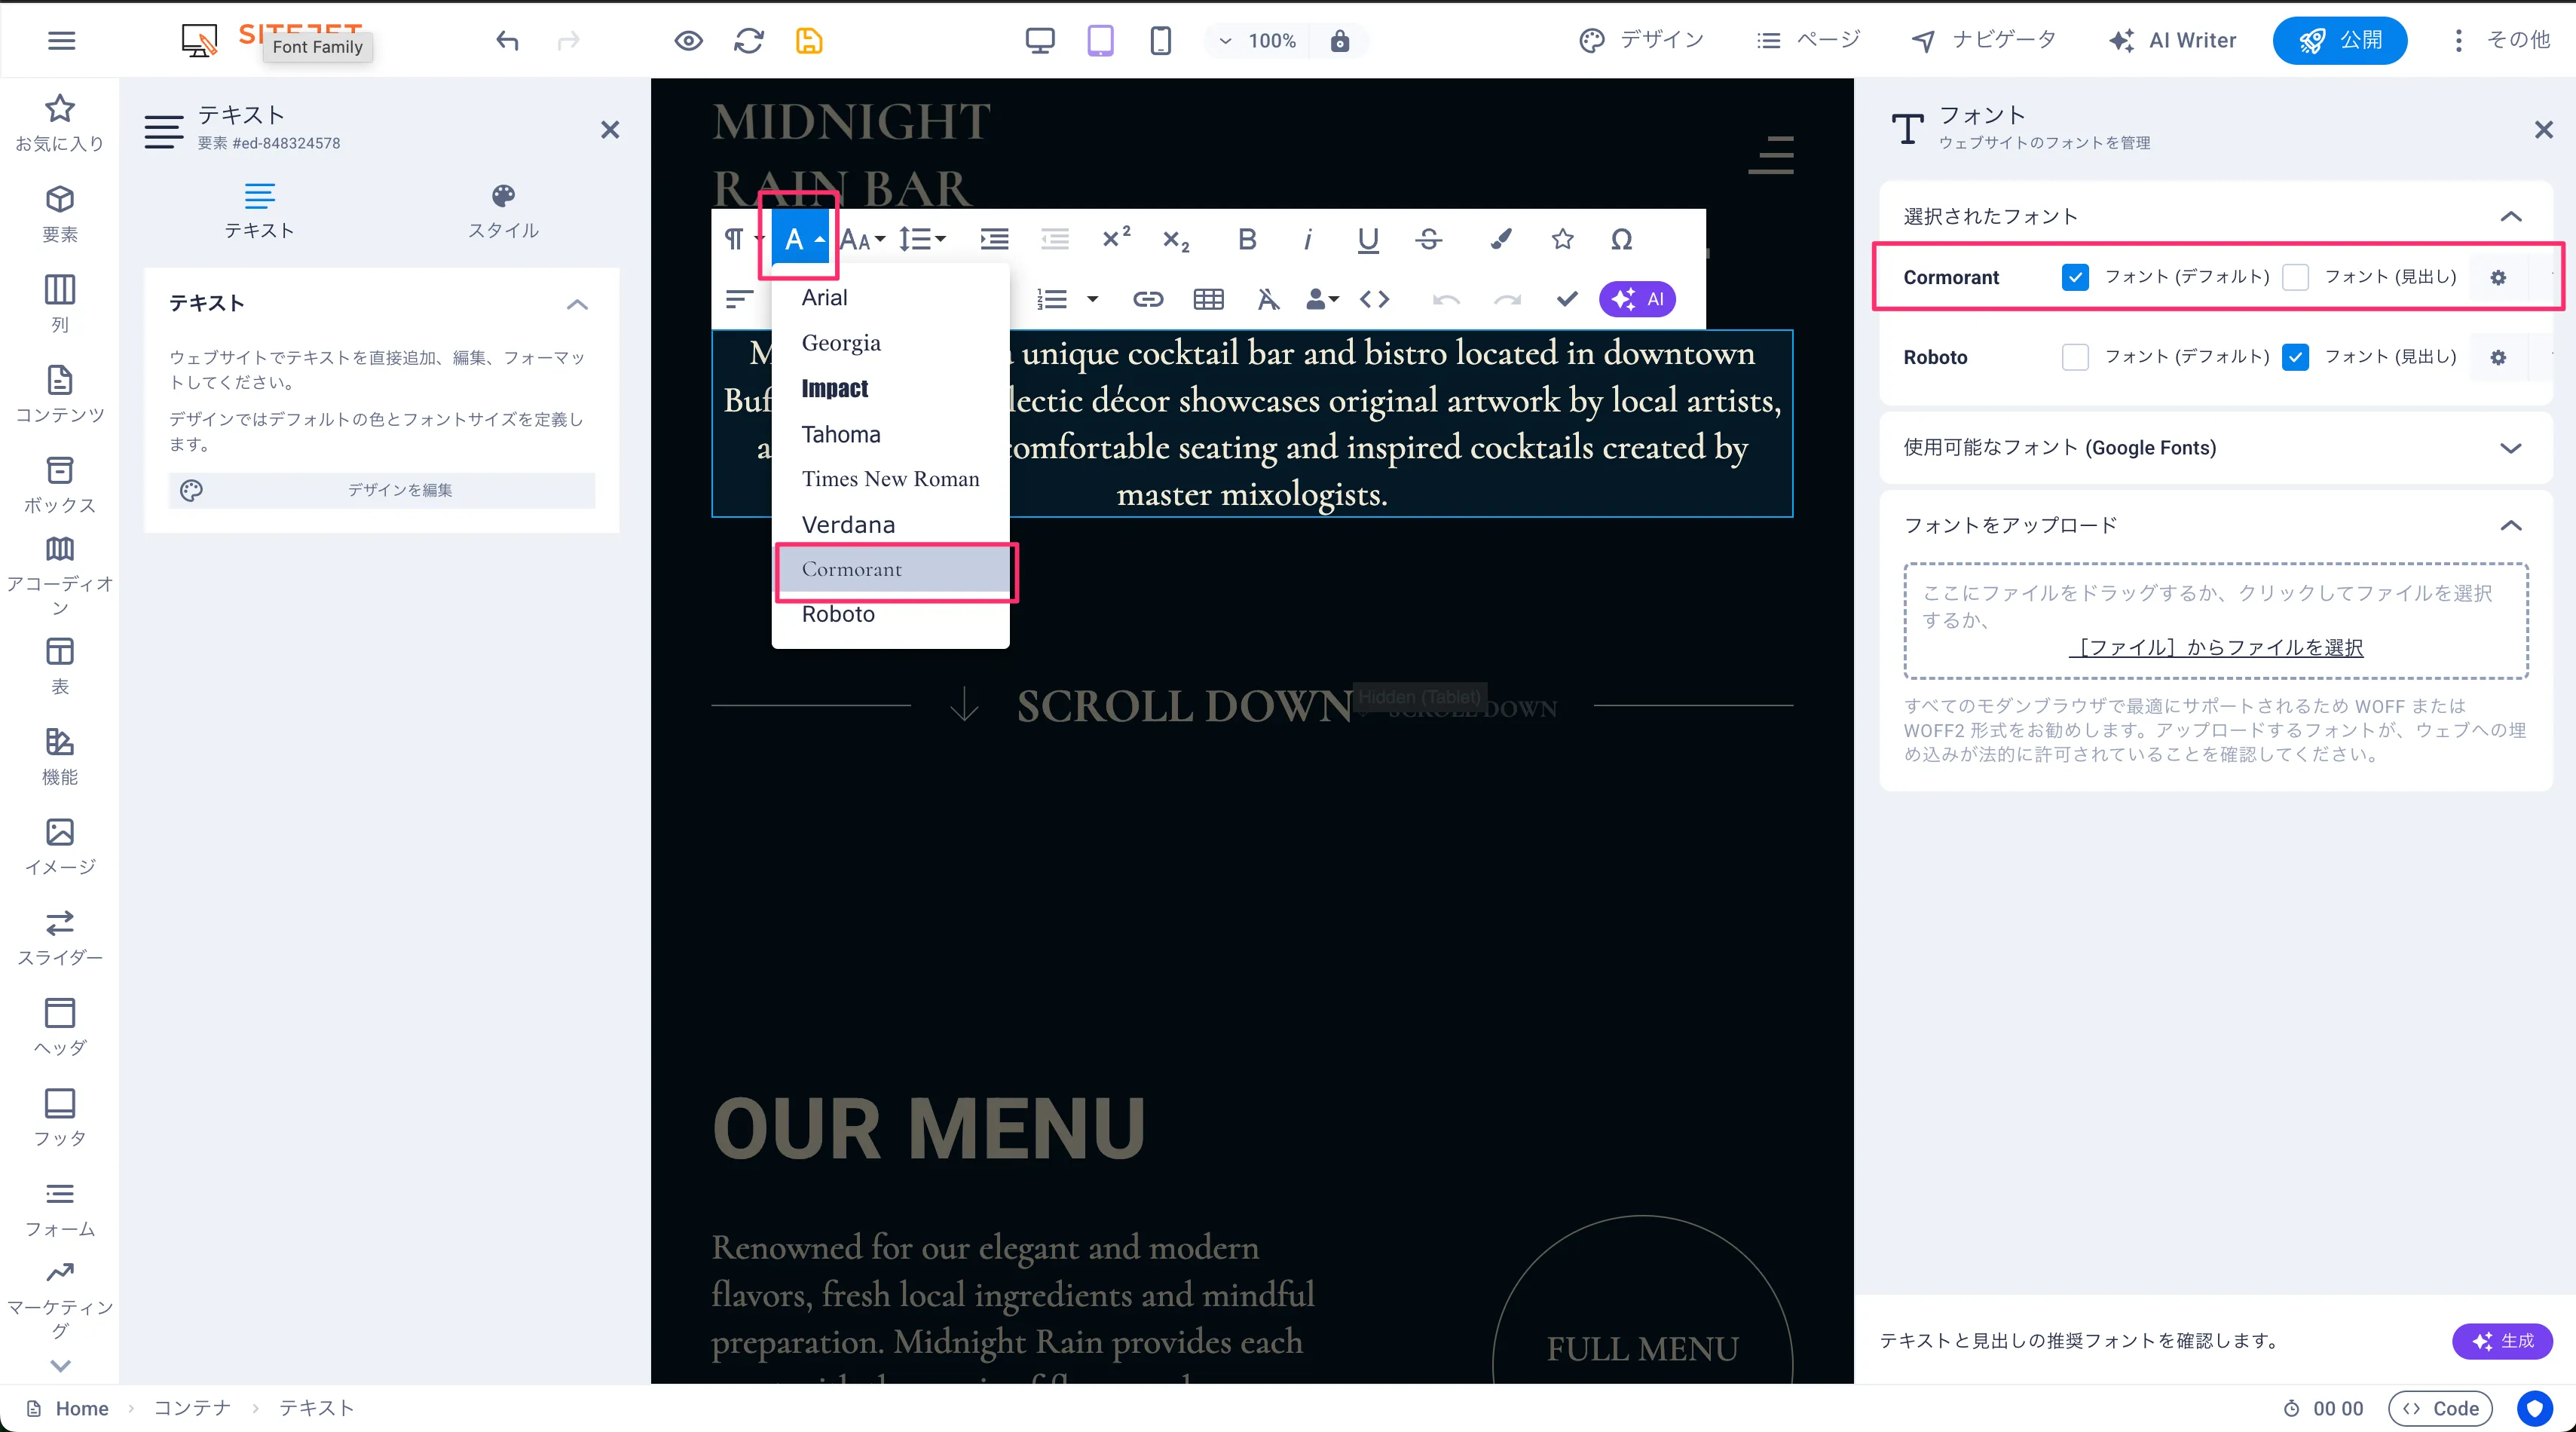Toggle italic formatting in text toolbar

click(x=1307, y=239)
